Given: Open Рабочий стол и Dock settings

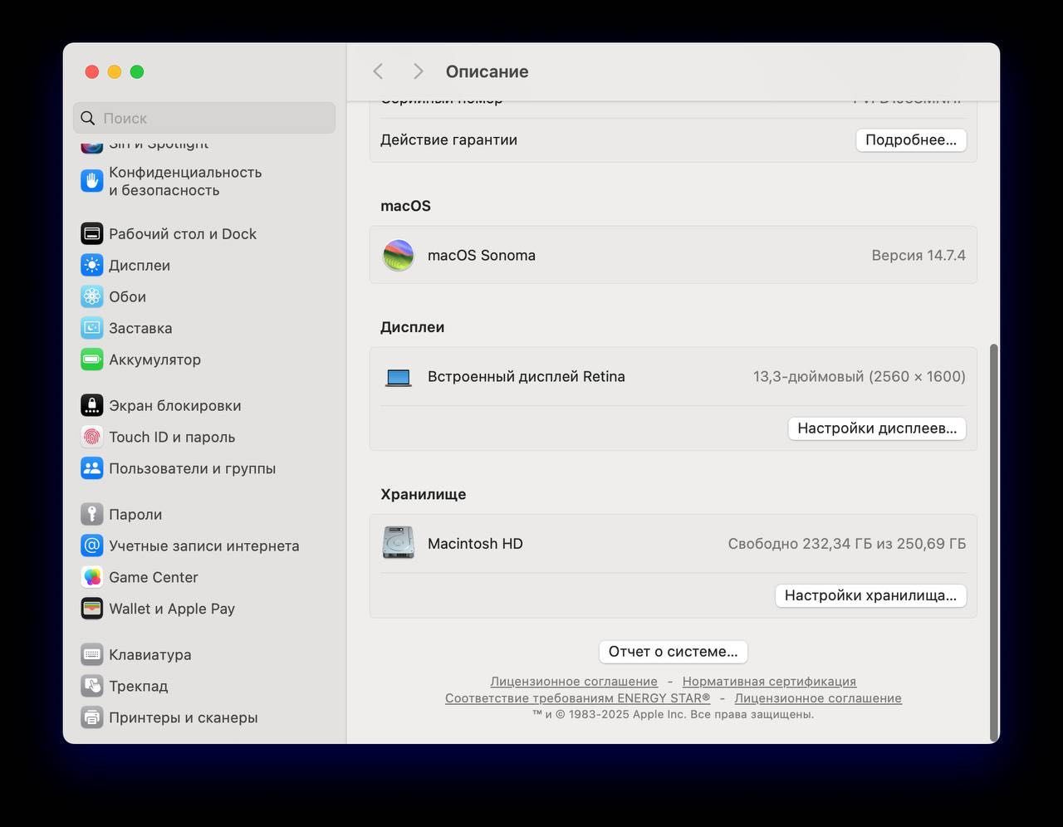Looking at the screenshot, I should 204,233.
